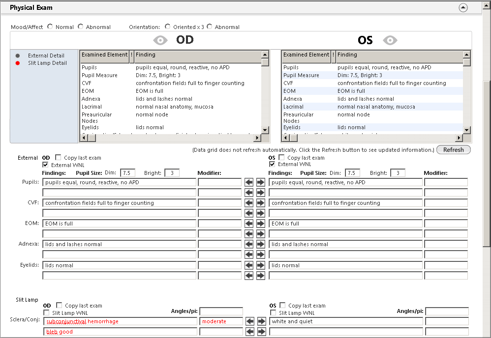491x338 pixels.
Task: Select Mood/Affect Normal
Action: [x=50, y=27]
